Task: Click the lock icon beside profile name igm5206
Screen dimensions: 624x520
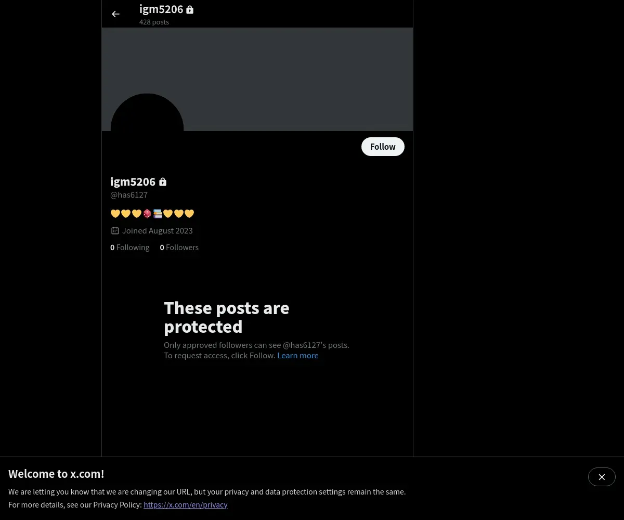Action: (x=163, y=181)
